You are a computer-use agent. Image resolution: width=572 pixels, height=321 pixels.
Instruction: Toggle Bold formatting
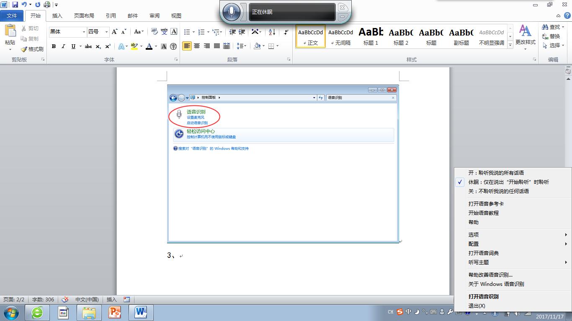54,46
